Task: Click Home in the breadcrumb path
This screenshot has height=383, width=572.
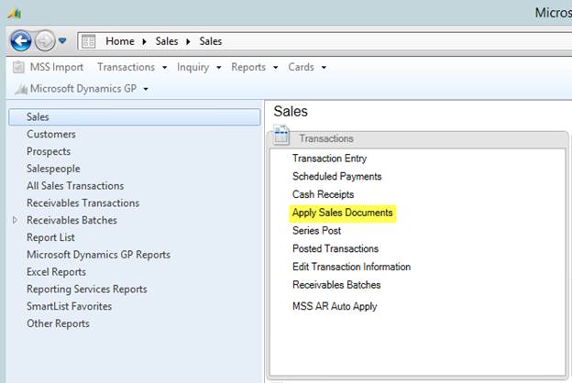Action: [x=120, y=41]
